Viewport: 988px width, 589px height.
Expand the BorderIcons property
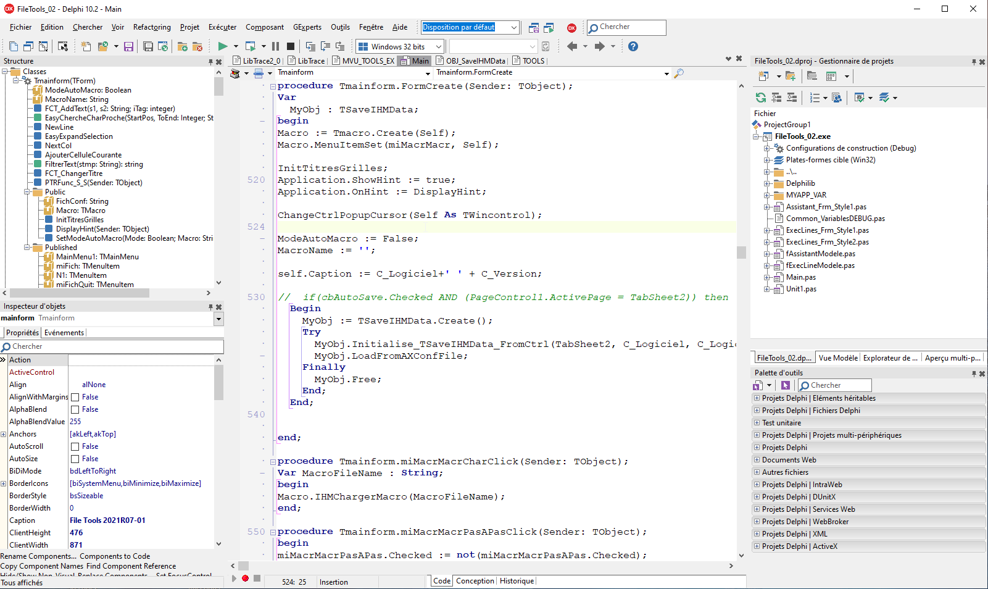(x=4, y=483)
